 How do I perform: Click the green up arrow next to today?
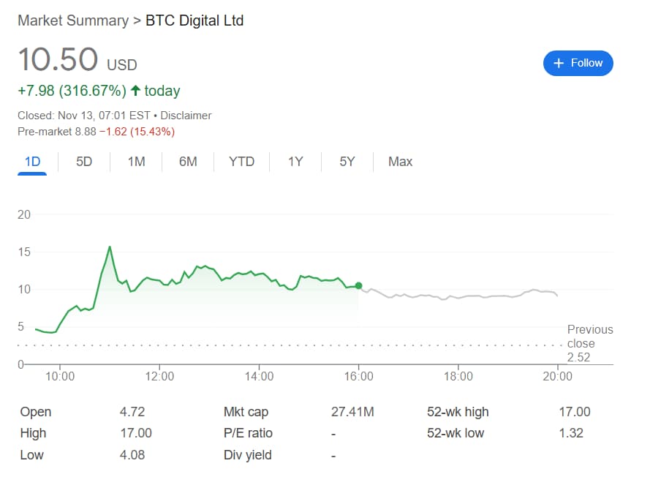[x=135, y=90]
